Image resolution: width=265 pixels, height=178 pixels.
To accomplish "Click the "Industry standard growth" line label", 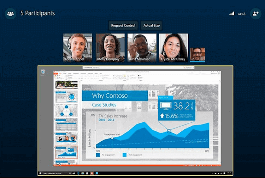I will (196, 142).
